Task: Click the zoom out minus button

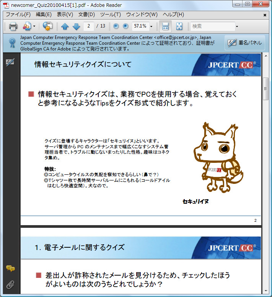Action: pyautogui.click(x=116, y=26)
